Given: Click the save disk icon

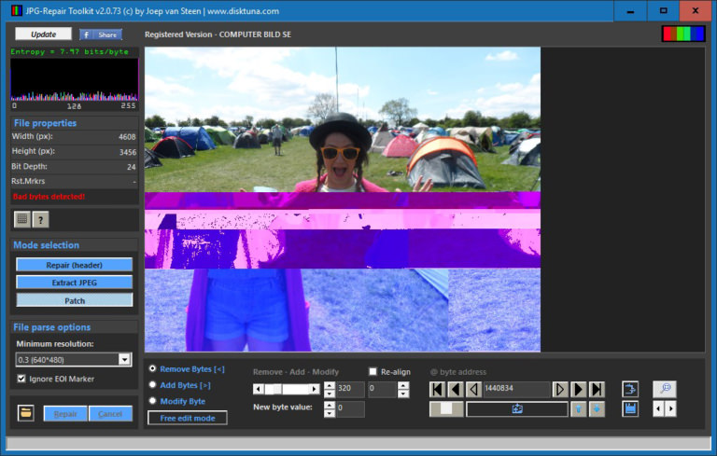Looking at the screenshot, I should tap(630, 408).
